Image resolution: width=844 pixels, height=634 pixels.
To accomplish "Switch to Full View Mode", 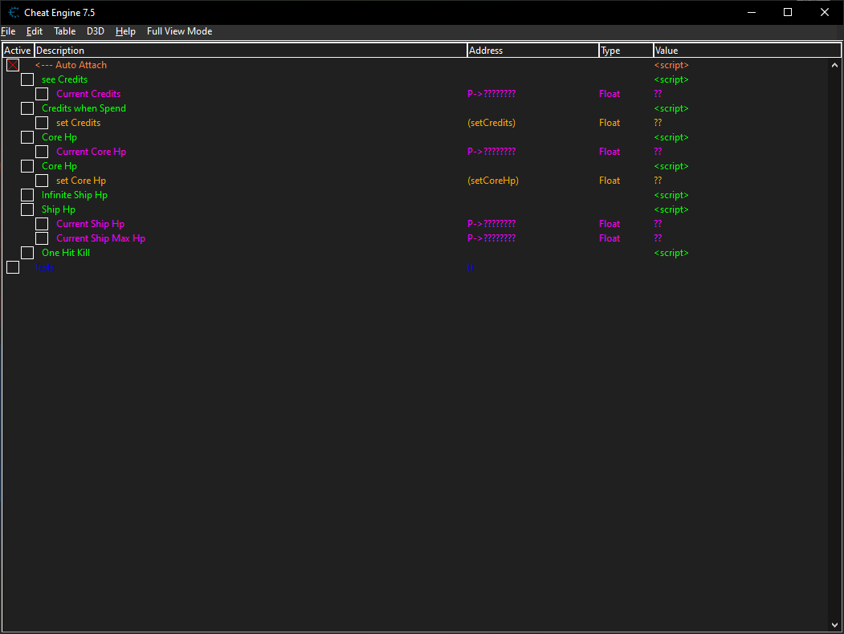I will click(179, 31).
